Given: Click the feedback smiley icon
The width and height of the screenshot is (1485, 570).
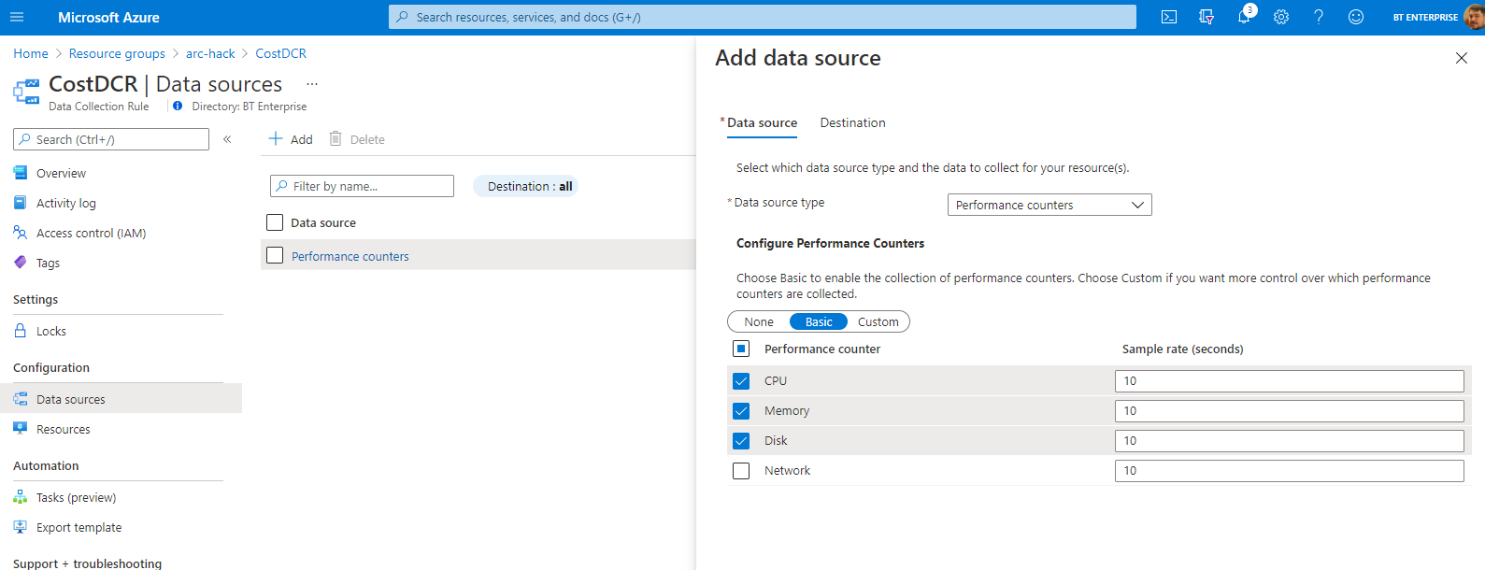Looking at the screenshot, I should (x=1356, y=17).
